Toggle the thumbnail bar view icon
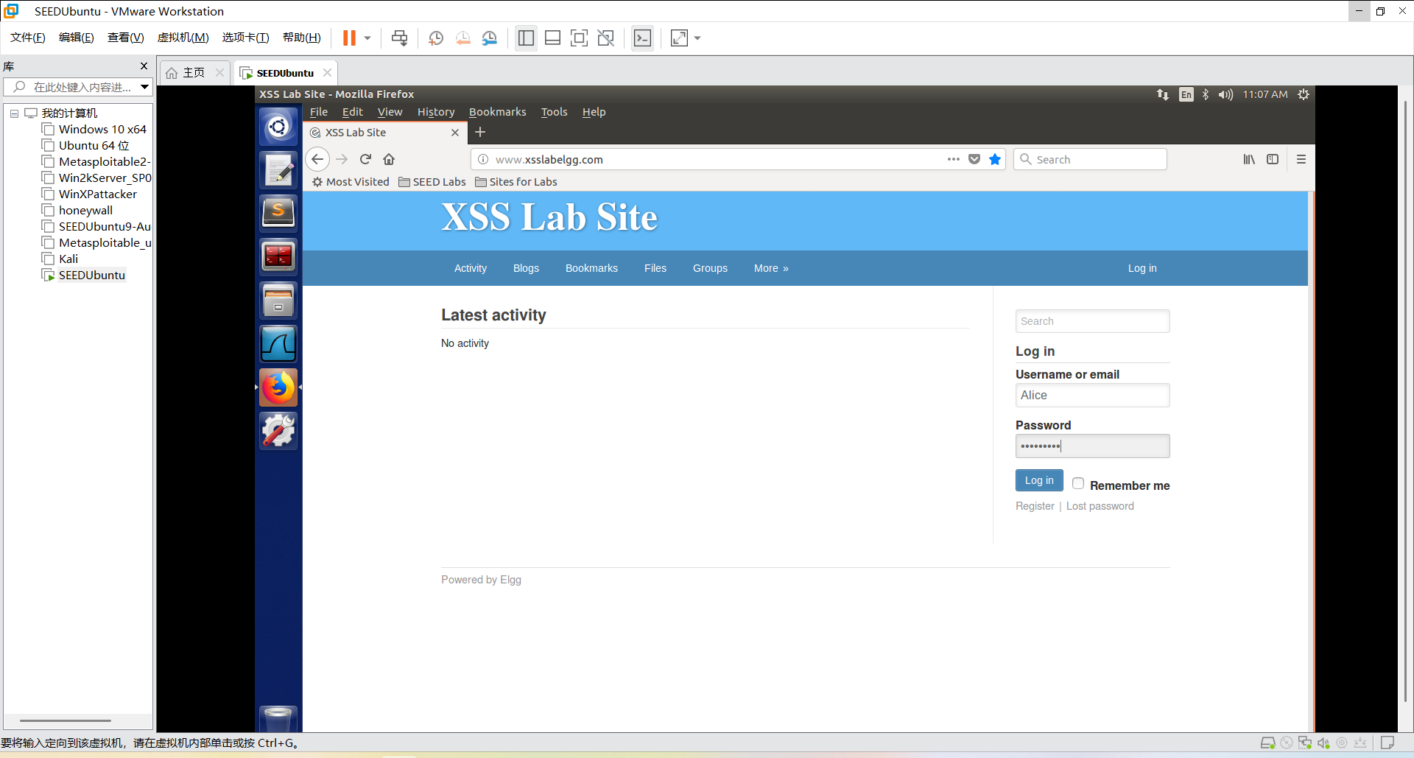1414x758 pixels. (x=552, y=38)
